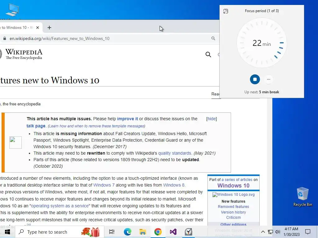Click the broken image in issues box

16,143
